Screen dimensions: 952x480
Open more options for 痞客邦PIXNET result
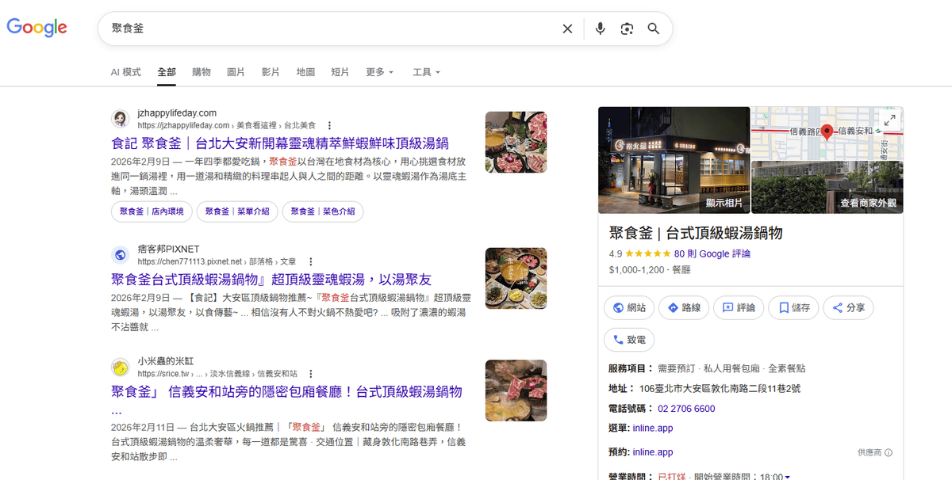(x=310, y=261)
